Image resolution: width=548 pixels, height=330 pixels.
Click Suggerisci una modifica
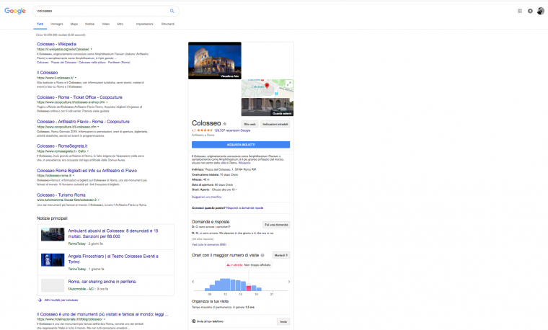tap(206, 197)
